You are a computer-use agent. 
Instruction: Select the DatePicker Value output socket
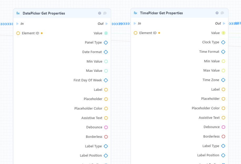106,33
